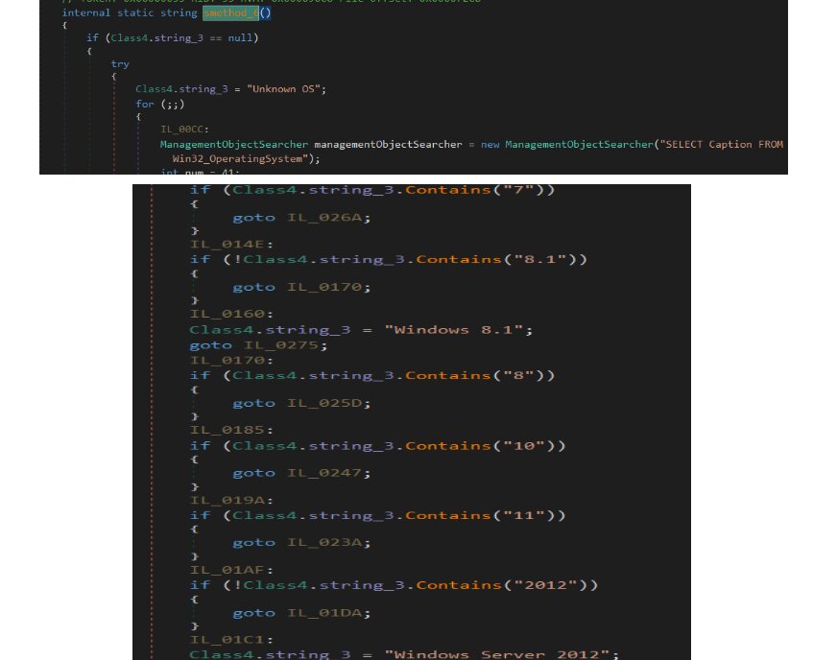Jump to the goto IL_0170 target
The width and height of the screenshot is (837, 660).
click(x=328, y=287)
